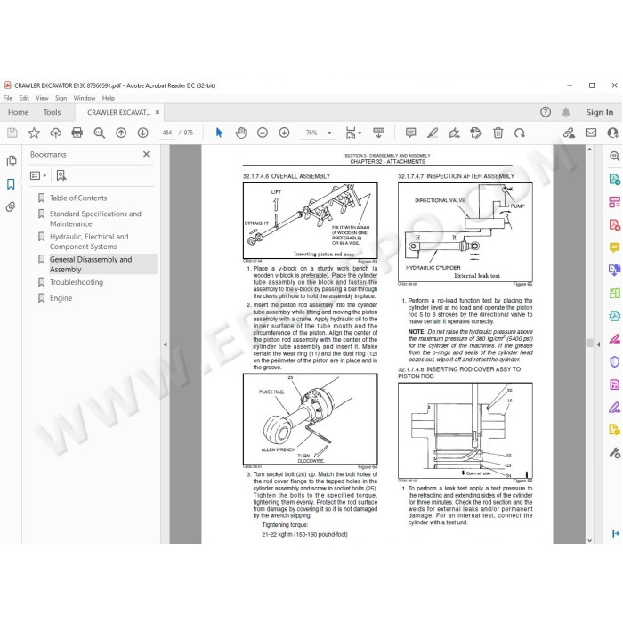The image size is (623, 623).
Task: Add a sticky note comment
Action: point(411,133)
